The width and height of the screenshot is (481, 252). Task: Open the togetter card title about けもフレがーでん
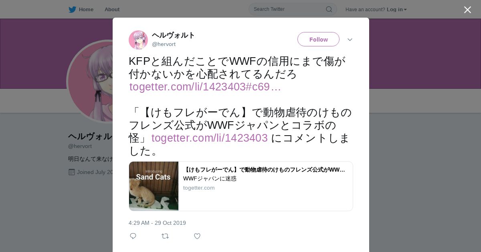pos(264,170)
